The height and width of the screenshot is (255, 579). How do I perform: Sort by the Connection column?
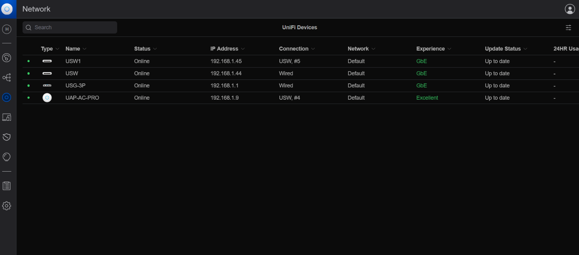click(x=297, y=49)
